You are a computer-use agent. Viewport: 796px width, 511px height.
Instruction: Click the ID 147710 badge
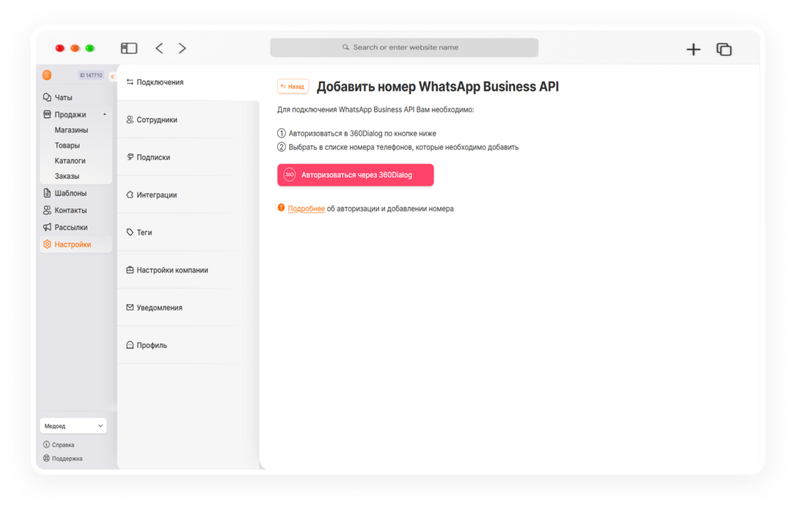point(91,76)
